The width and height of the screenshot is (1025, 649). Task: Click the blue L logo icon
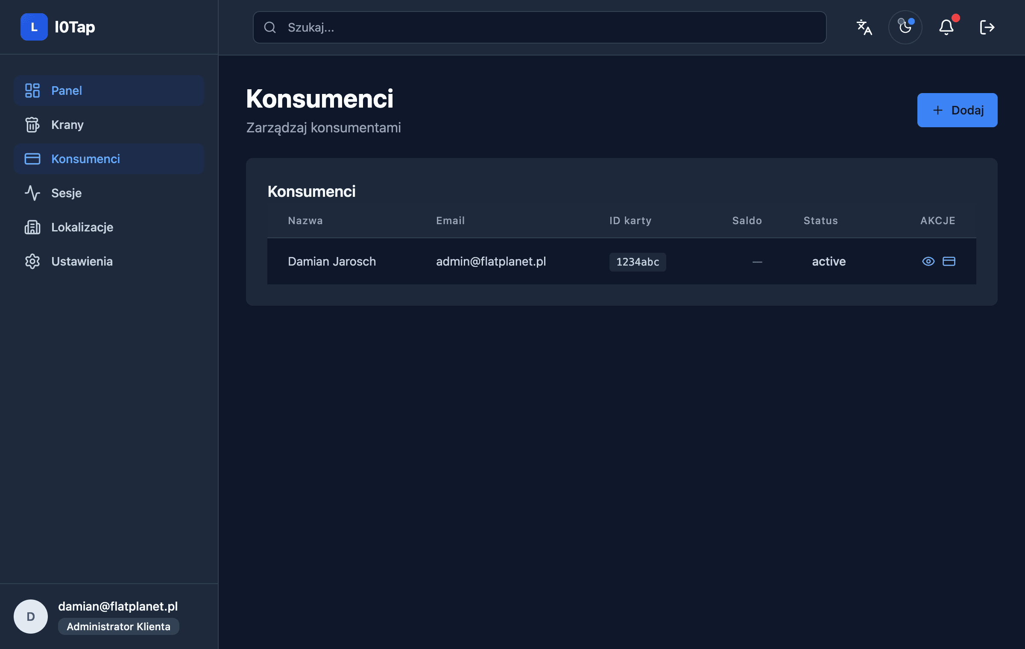tap(34, 27)
